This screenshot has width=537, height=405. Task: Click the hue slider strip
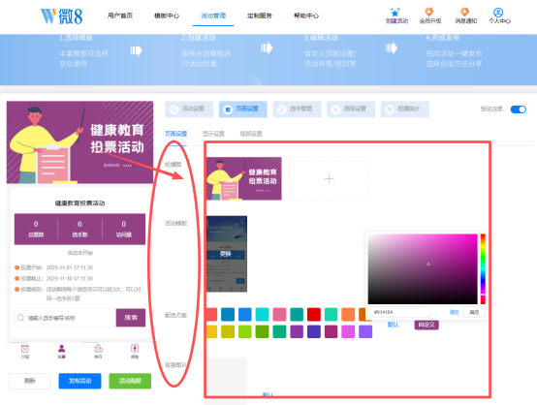pyautogui.click(x=483, y=268)
